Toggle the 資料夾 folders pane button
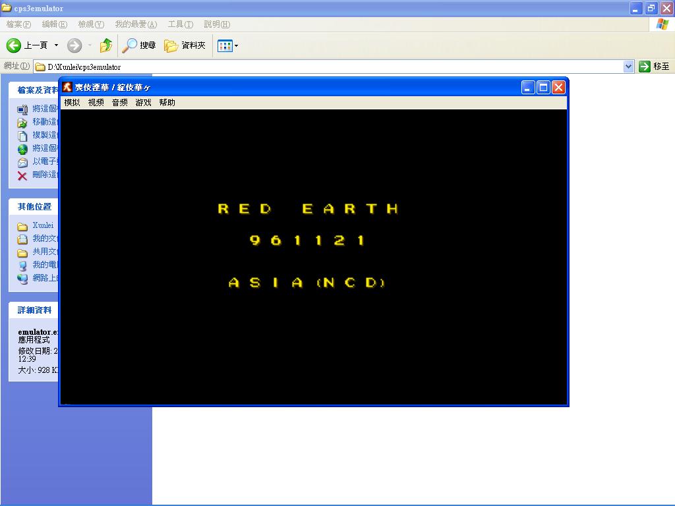The width and height of the screenshot is (675, 506). (x=185, y=45)
